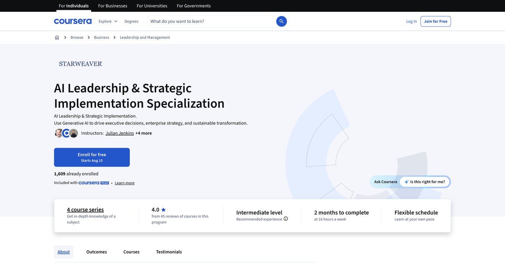Switch to For Governments
This screenshot has height=264, width=505.
[x=194, y=6]
